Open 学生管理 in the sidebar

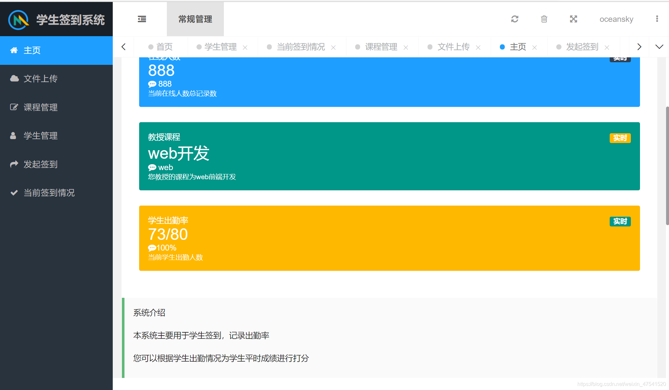pos(56,136)
